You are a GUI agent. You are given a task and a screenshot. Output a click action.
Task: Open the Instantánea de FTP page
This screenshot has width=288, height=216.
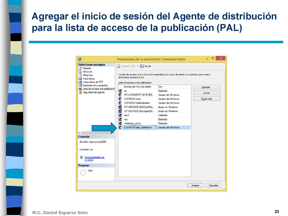pos(93,82)
